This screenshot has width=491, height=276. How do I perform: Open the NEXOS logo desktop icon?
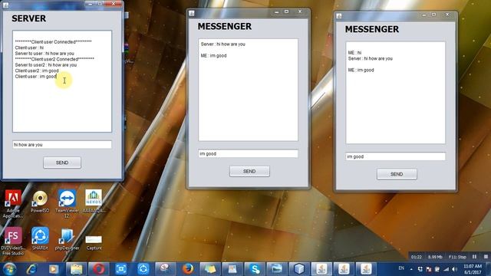coord(94,202)
